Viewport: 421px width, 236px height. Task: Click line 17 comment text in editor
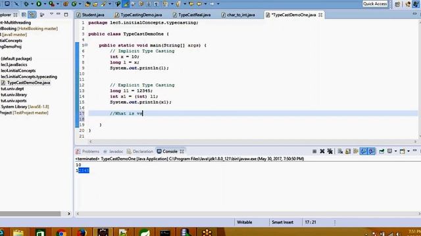click(126, 113)
